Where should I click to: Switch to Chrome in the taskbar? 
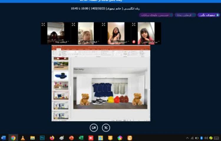click(13, 138)
